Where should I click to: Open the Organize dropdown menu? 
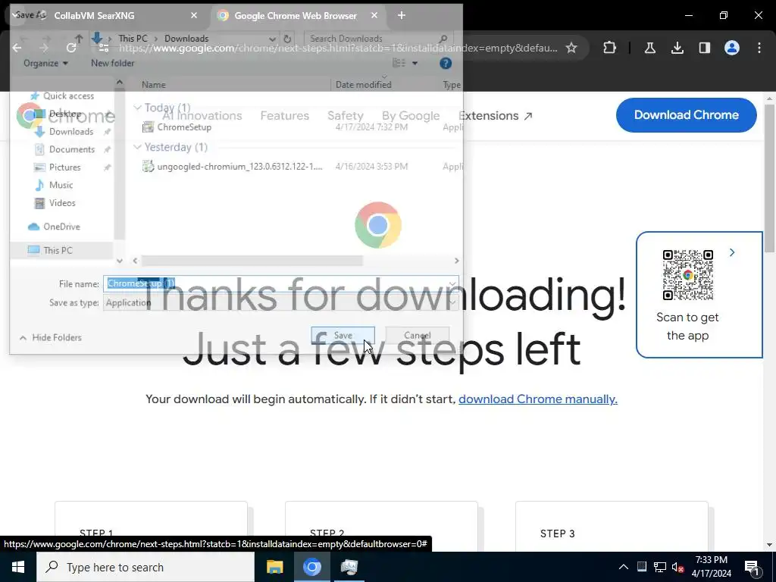45,64
